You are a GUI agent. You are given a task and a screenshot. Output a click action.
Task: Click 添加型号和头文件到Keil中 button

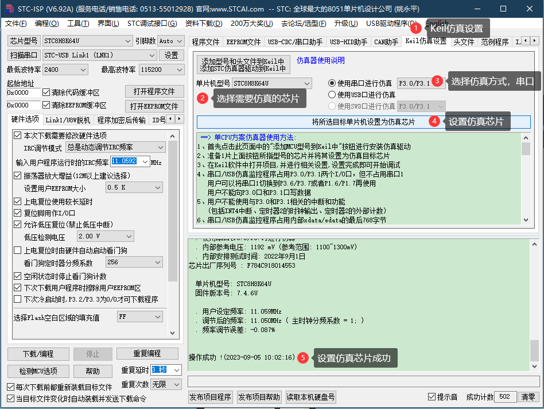(243, 64)
